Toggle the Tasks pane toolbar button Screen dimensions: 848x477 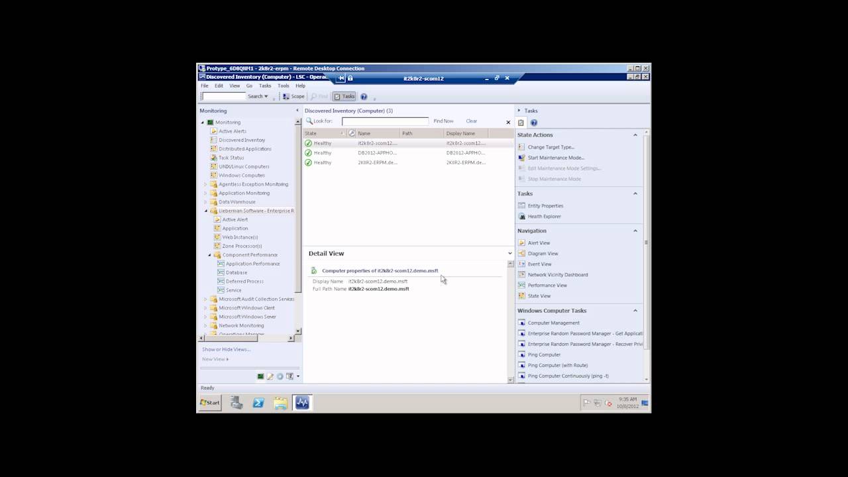[x=344, y=97]
